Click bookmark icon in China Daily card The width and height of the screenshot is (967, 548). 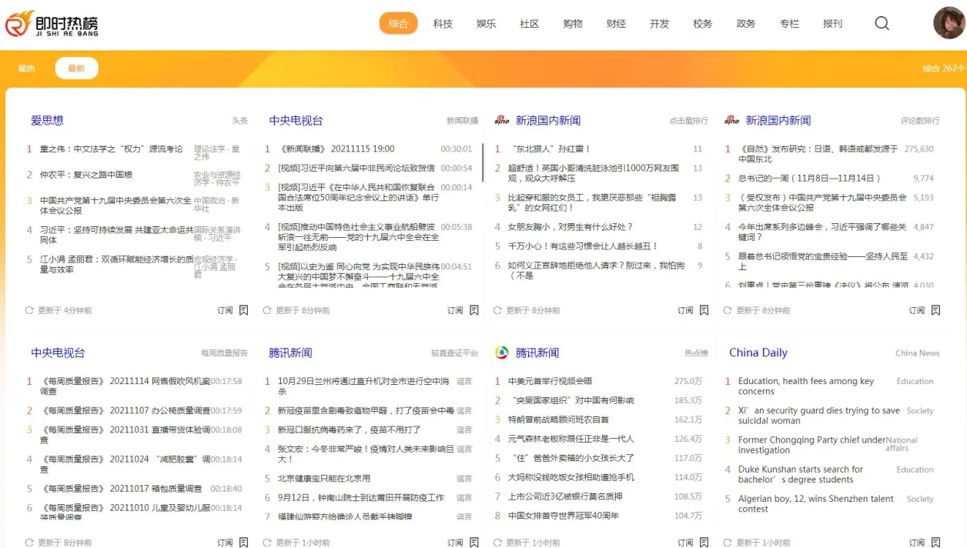(935, 543)
